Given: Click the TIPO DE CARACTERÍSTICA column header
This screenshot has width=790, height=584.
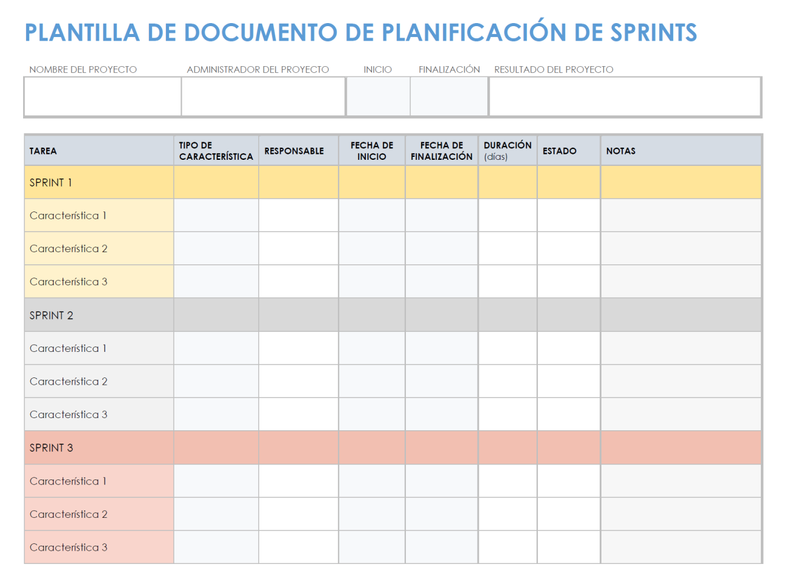Looking at the screenshot, I should click(216, 151).
